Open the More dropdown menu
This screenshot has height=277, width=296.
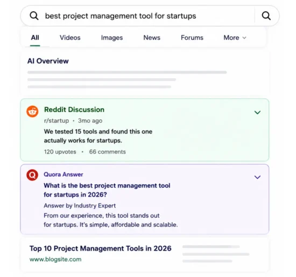pyautogui.click(x=235, y=38)
